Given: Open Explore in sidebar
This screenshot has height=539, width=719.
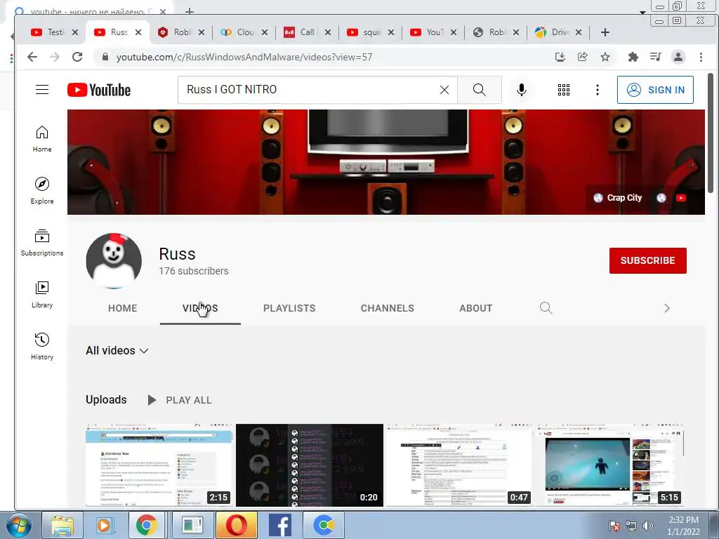Looking at the screenshot, I should coord(42,191).
